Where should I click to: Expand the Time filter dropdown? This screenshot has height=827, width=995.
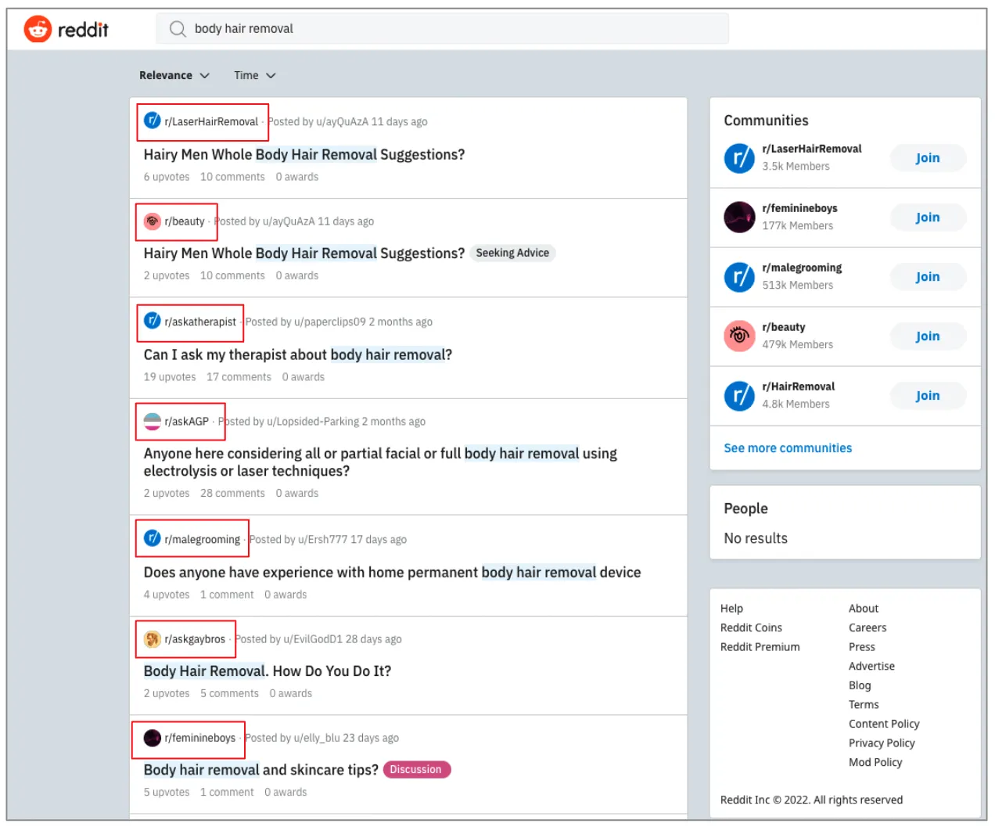(254, 76)
